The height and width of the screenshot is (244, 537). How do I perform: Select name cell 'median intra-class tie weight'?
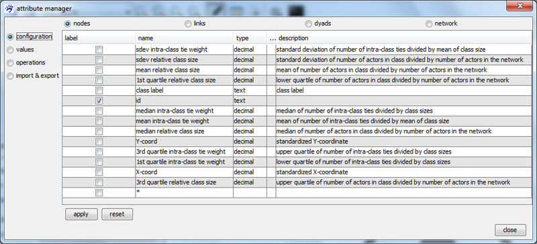184,111
